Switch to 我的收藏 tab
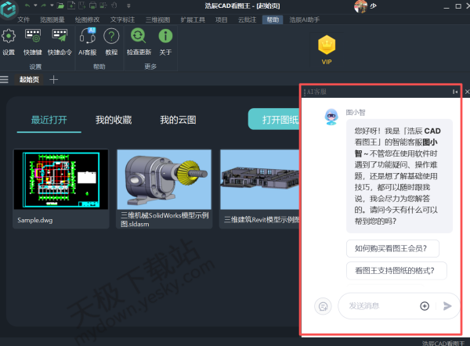This screenshot has width=470, height=346. [x=114, y=120]
